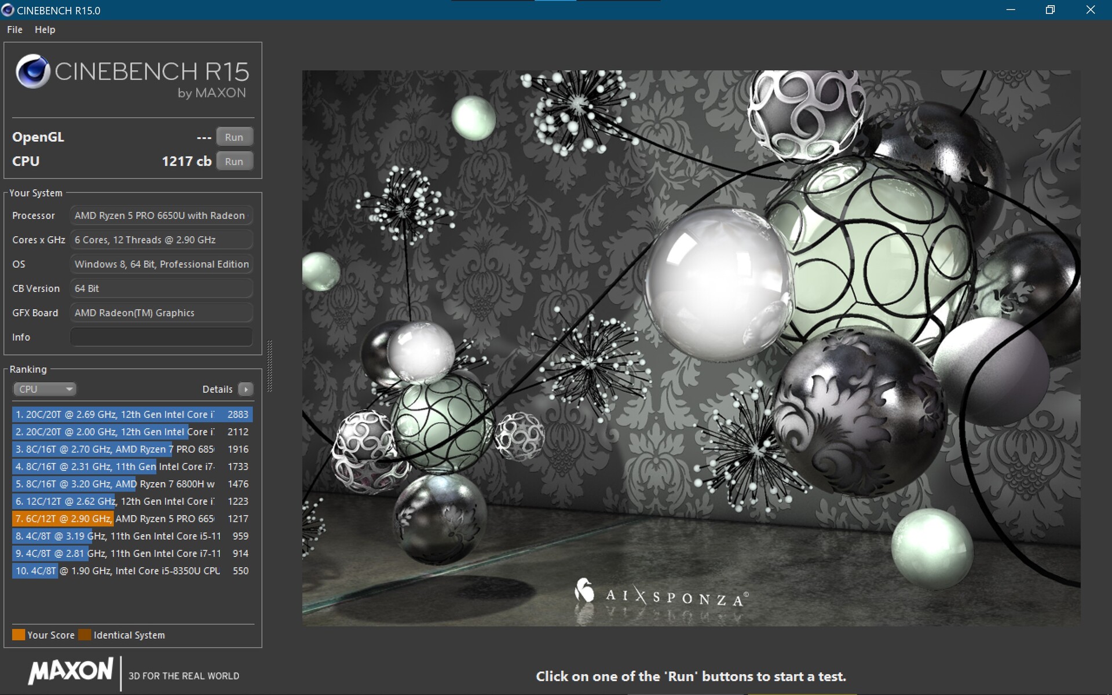Click the MAXON logo at bottom left

point(71,672)
